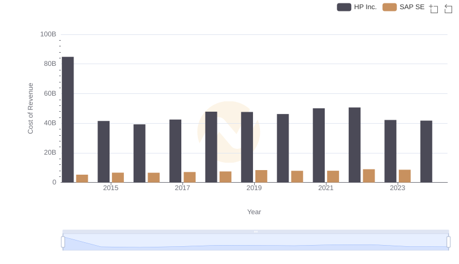Screen dimensions: 459x264
Task: Click the 100B y-axis label
Action: (x=48, y=34)
